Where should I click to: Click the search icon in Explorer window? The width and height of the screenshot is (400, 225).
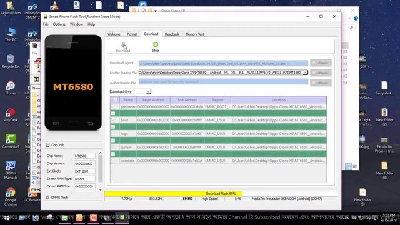(351, 27)
